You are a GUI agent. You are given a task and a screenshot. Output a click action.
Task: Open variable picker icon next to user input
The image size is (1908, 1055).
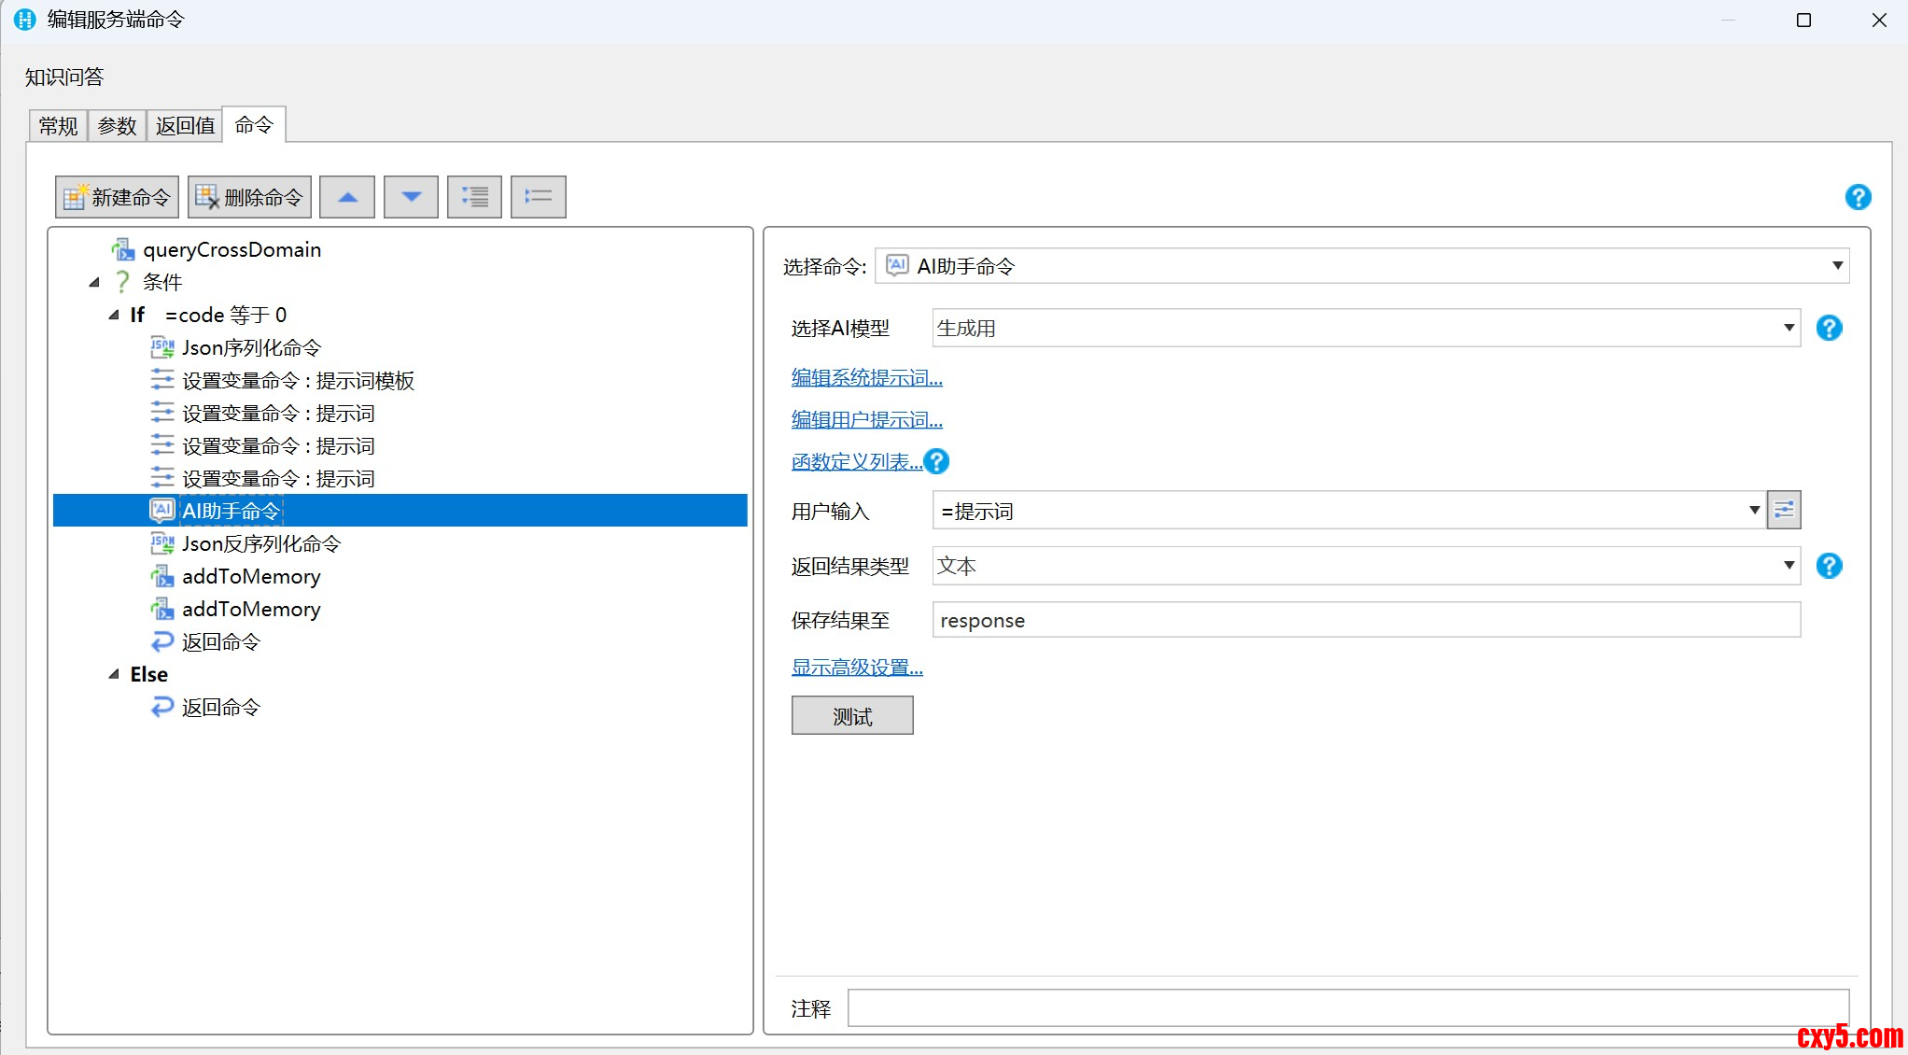1783,510
